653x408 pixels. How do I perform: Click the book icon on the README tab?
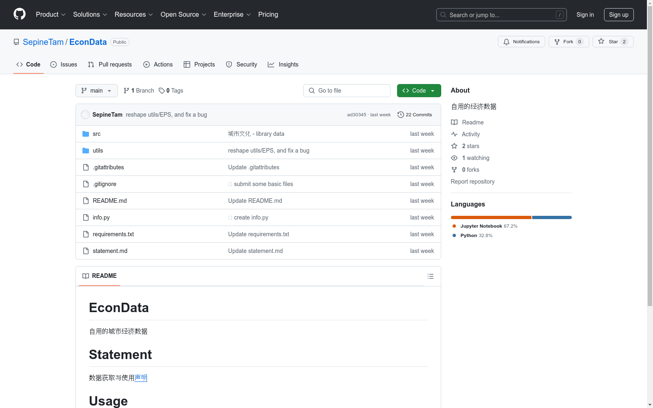tap(86, 276)
